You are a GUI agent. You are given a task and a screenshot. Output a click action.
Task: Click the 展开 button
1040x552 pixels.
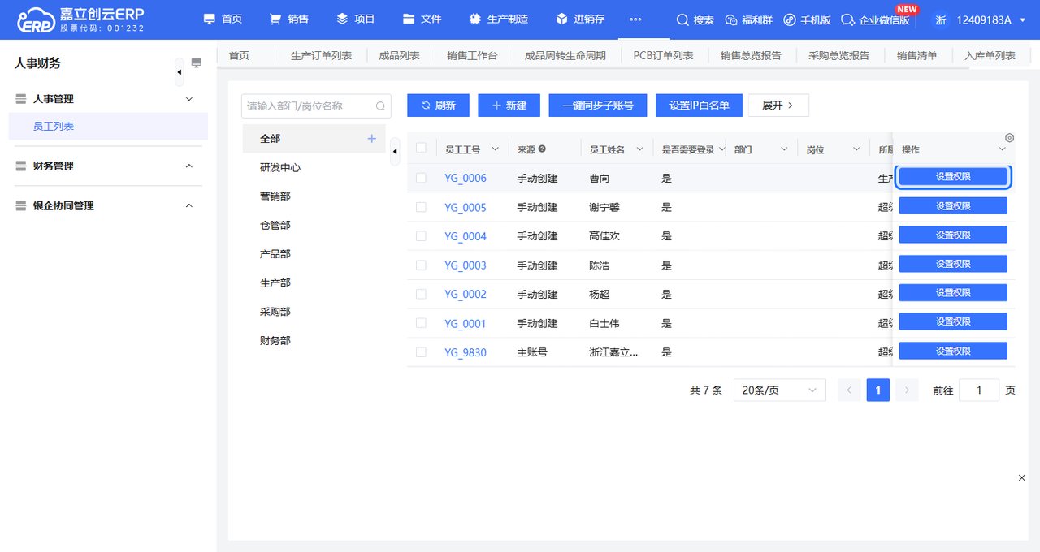click(778, 106)
